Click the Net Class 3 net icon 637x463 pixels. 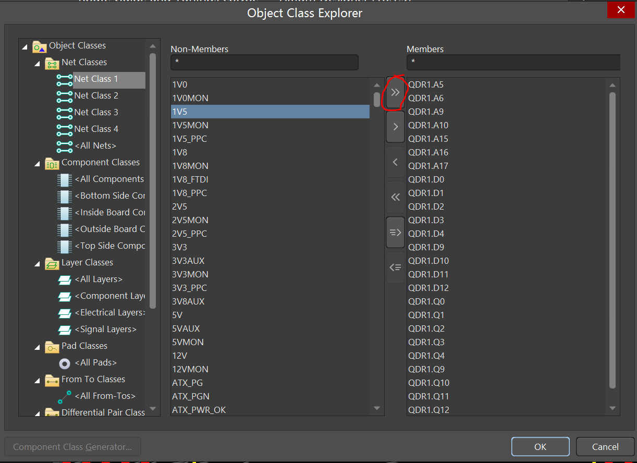[x=65, y=113]
